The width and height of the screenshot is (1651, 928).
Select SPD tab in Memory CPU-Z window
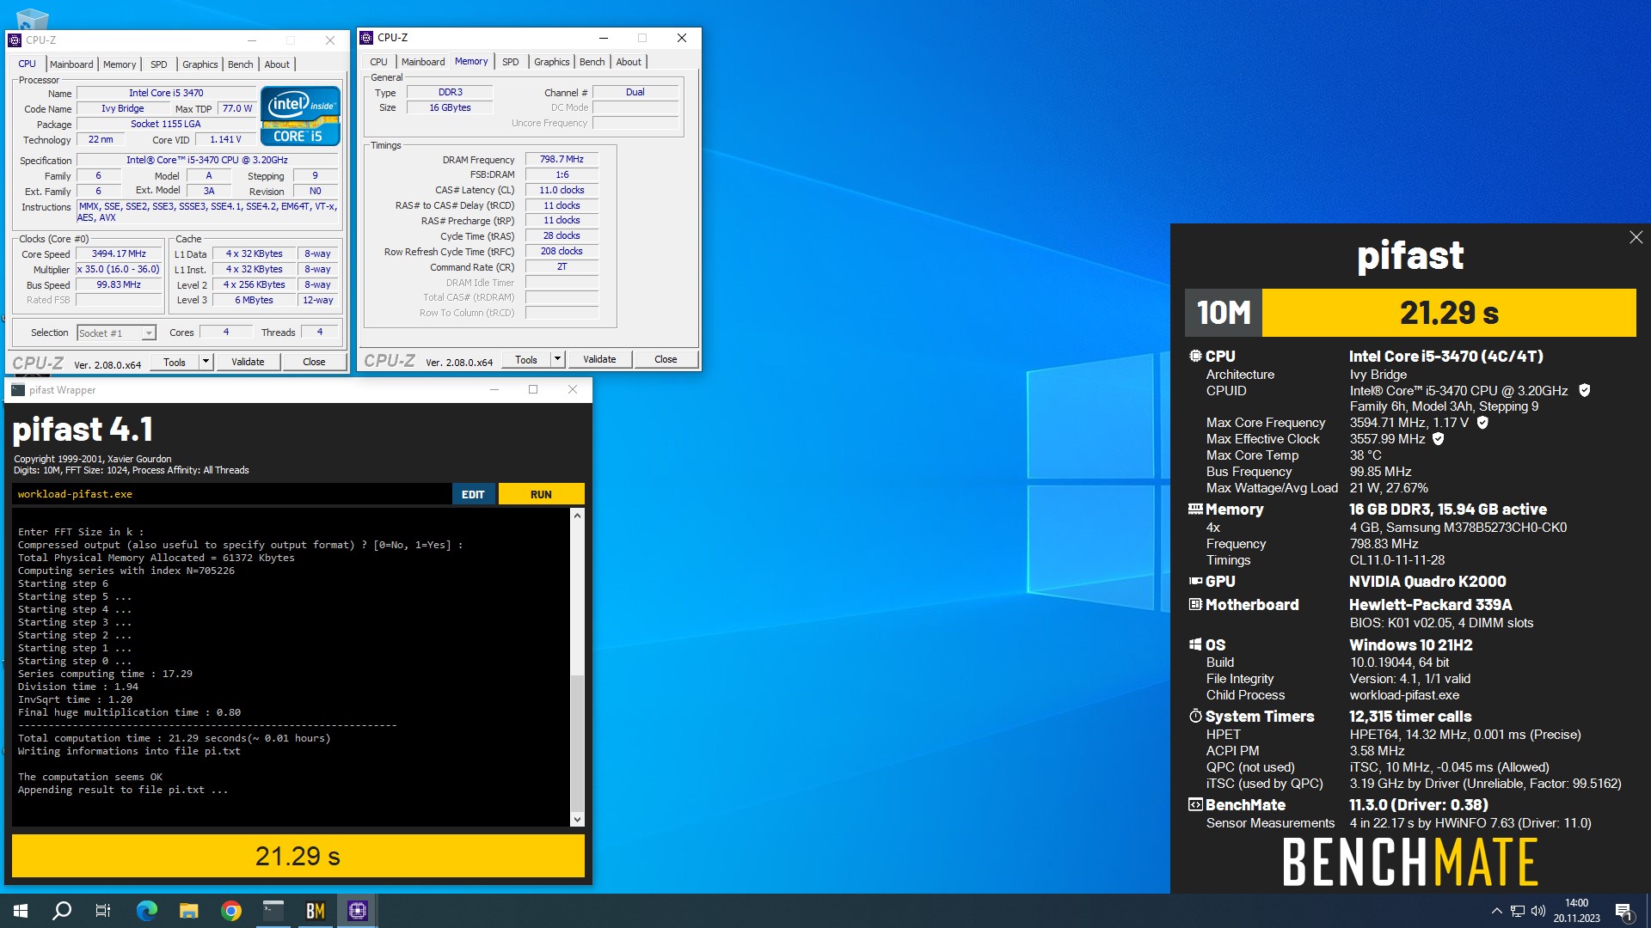[x=511, y=62]
